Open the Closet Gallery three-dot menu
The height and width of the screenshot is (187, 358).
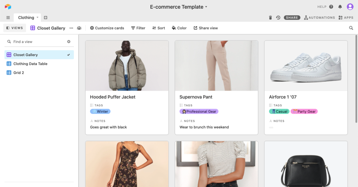71,28
